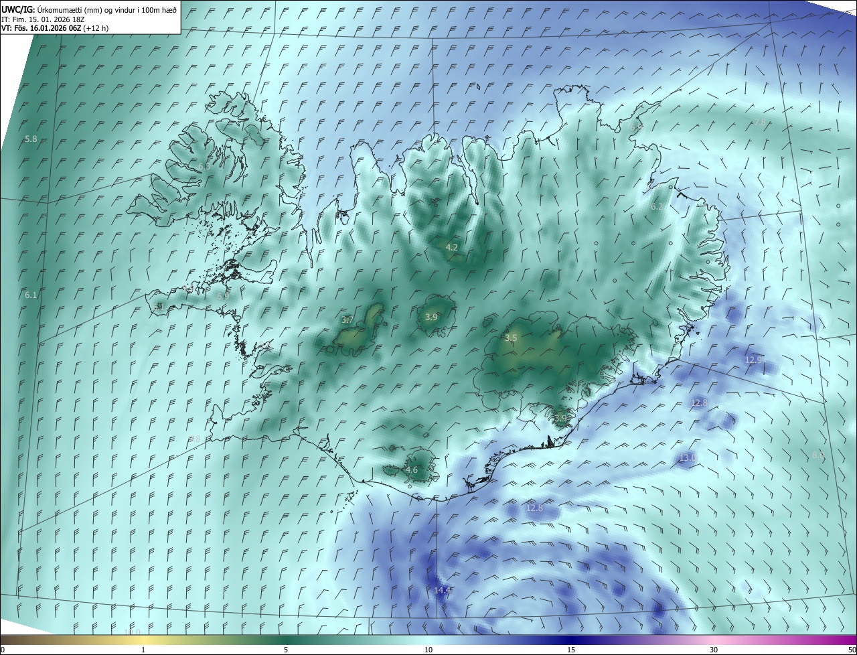The height and width of the screenshot is (655, 857).
Task: Click the 4.2 value in northern Iceland
Action: coord(452,247)
